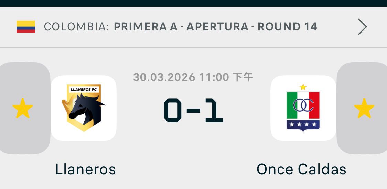Click the 11:00 下午 kick-off time
This screenshot has width=387, height=189.
tap(226, 77)
